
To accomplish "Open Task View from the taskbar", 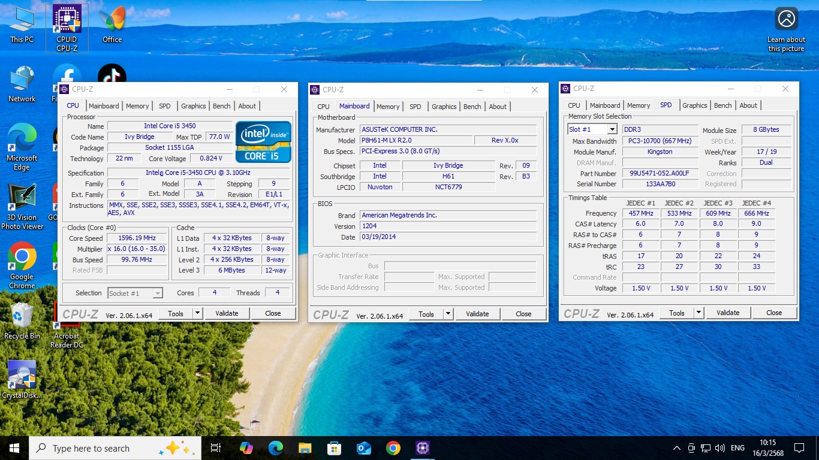I will tap(216, 448).
